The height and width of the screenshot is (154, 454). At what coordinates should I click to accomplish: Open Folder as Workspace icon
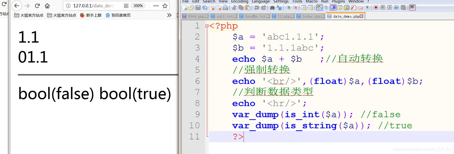(360, 8)
